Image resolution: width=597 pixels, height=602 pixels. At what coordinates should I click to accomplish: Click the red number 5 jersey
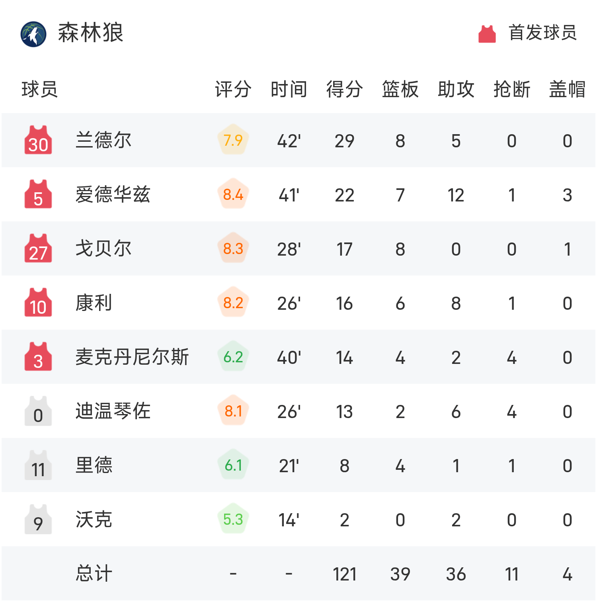[x=38, y=195]
